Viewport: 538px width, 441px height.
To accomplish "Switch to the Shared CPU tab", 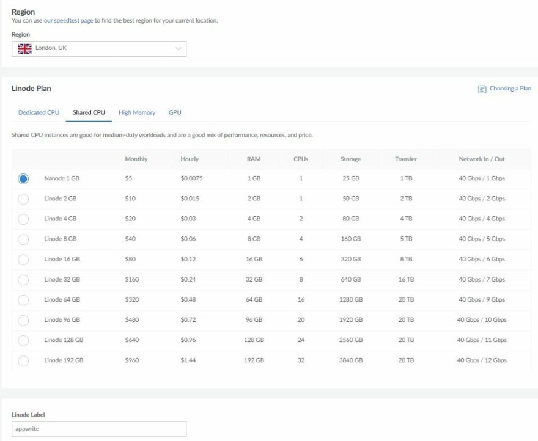I will tap(89, 112).
